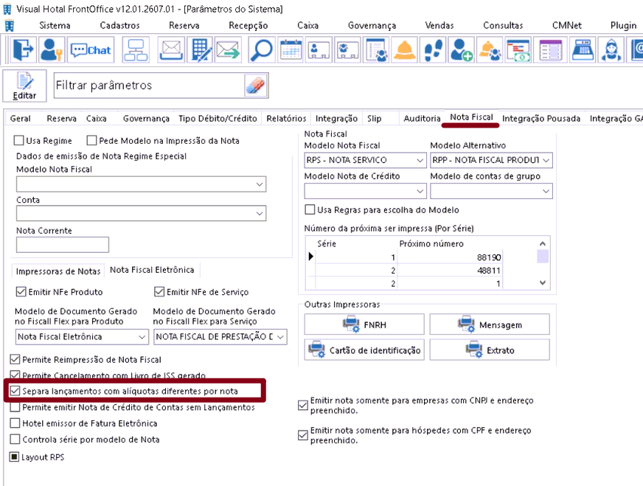Click the add guest plus icon
This screenshot has height=486, width=643.
point(462,49)
